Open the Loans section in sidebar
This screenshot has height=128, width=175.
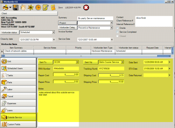pyautogui.click(x=19, y=110)
